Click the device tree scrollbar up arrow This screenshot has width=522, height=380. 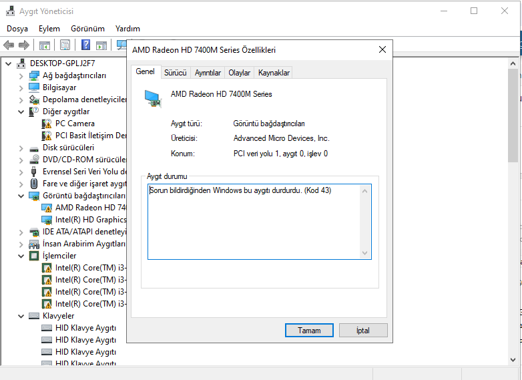coord(513,63)
